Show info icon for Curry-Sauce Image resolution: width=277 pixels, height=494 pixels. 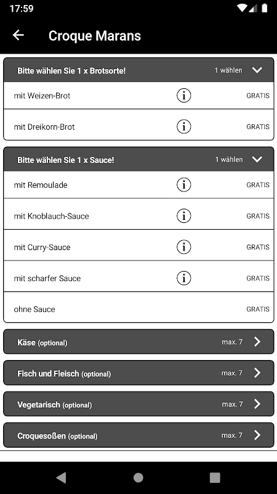click(x=183, y=247)
